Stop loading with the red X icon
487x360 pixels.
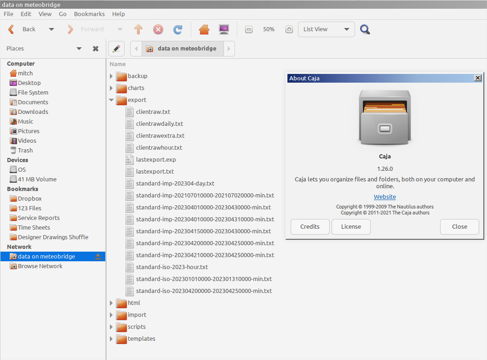point(158,29)
